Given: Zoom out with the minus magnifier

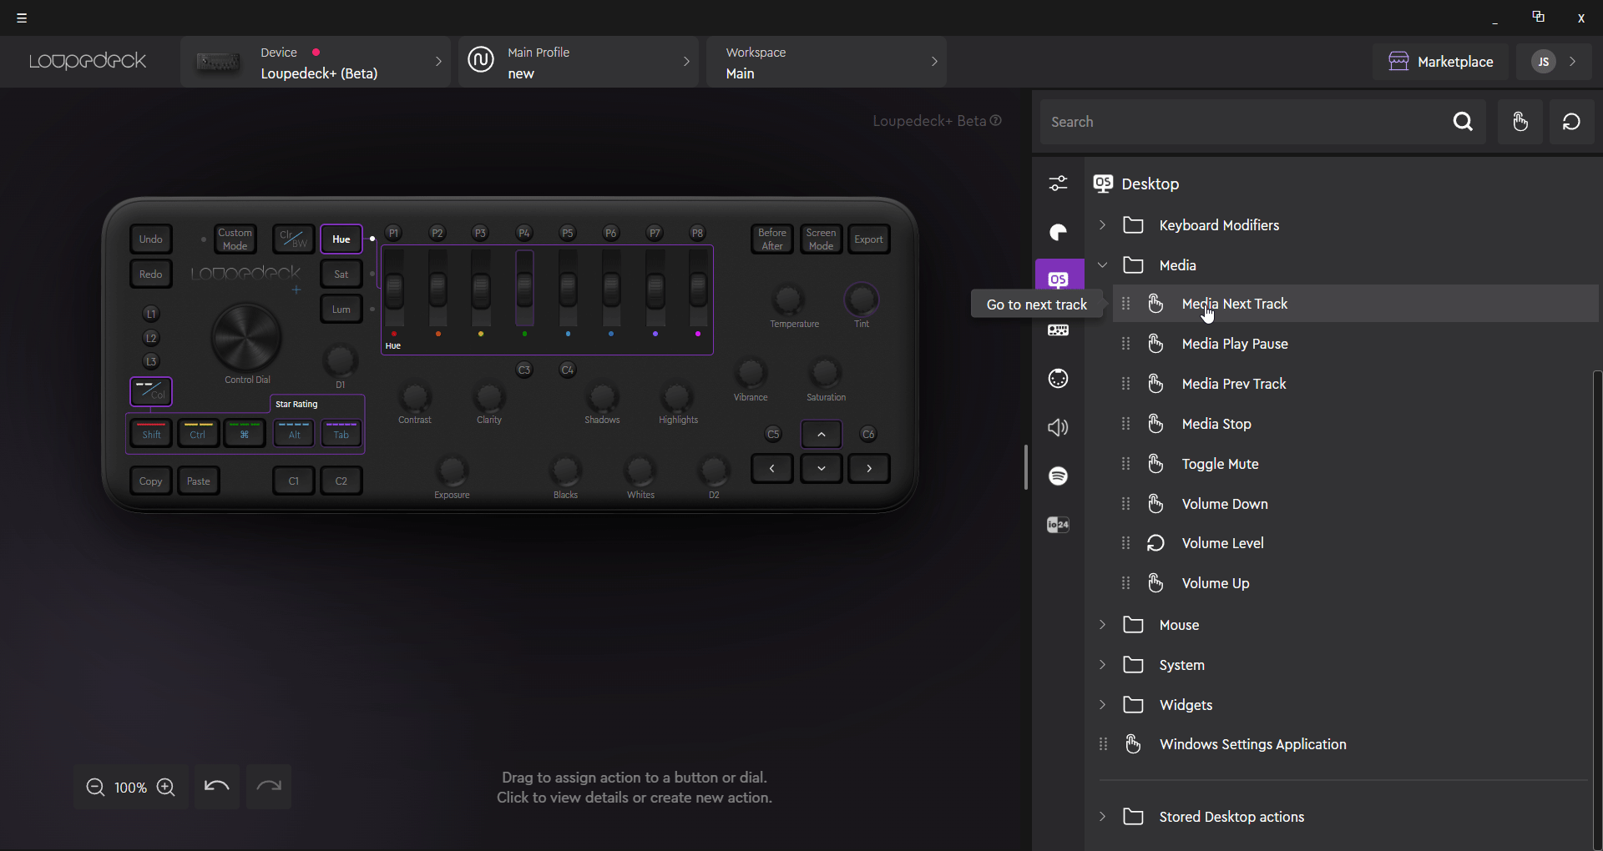Looking at the screenshot, I should pyautogui.click(x=95, y=788).
